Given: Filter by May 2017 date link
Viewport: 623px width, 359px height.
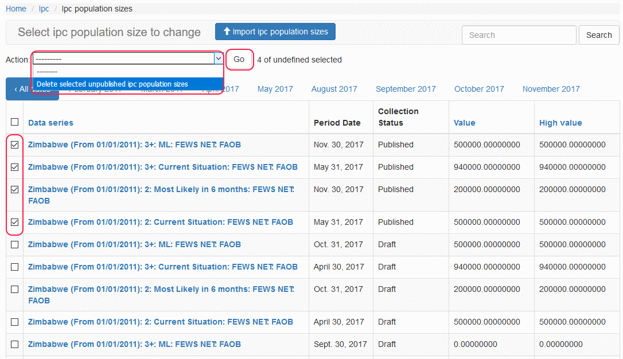Looking at the screenshot, I should [275, 89].
